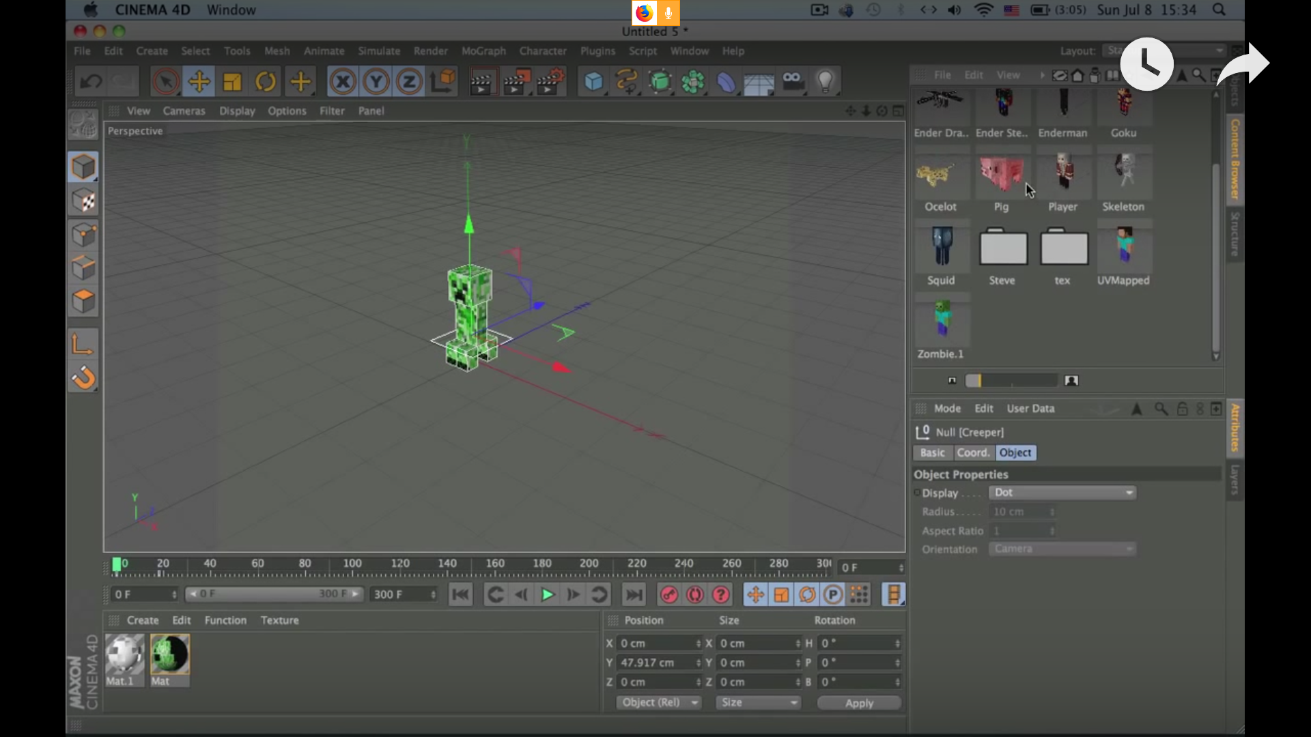Viewport: 1311px width, 737px height.
Task: Open Render Settings icon
Action: (x=550, y=82)
